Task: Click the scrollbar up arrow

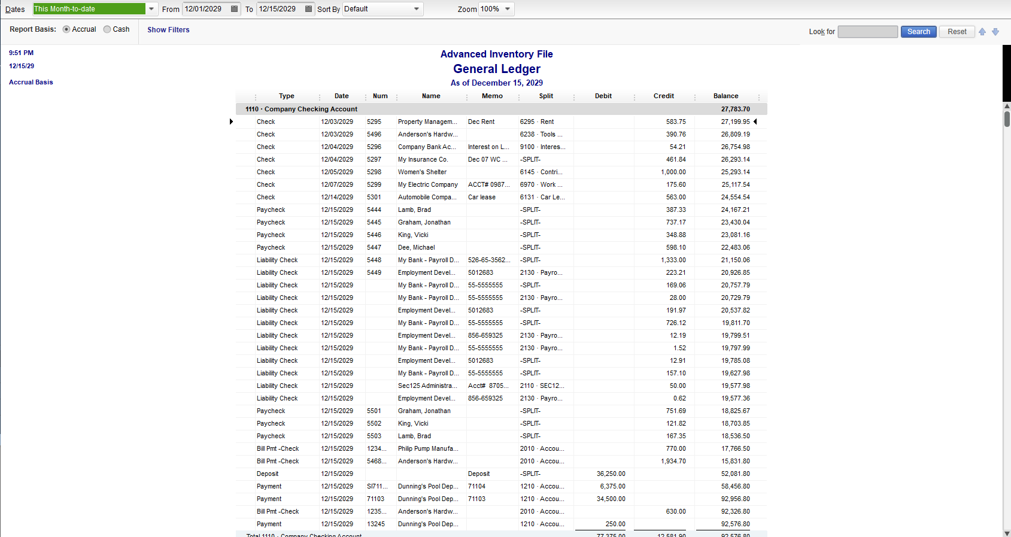Action: 1007,106
